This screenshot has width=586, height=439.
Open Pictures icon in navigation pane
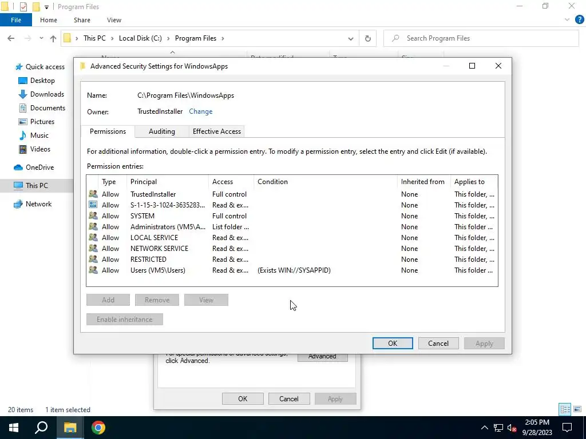pos(23,122)
